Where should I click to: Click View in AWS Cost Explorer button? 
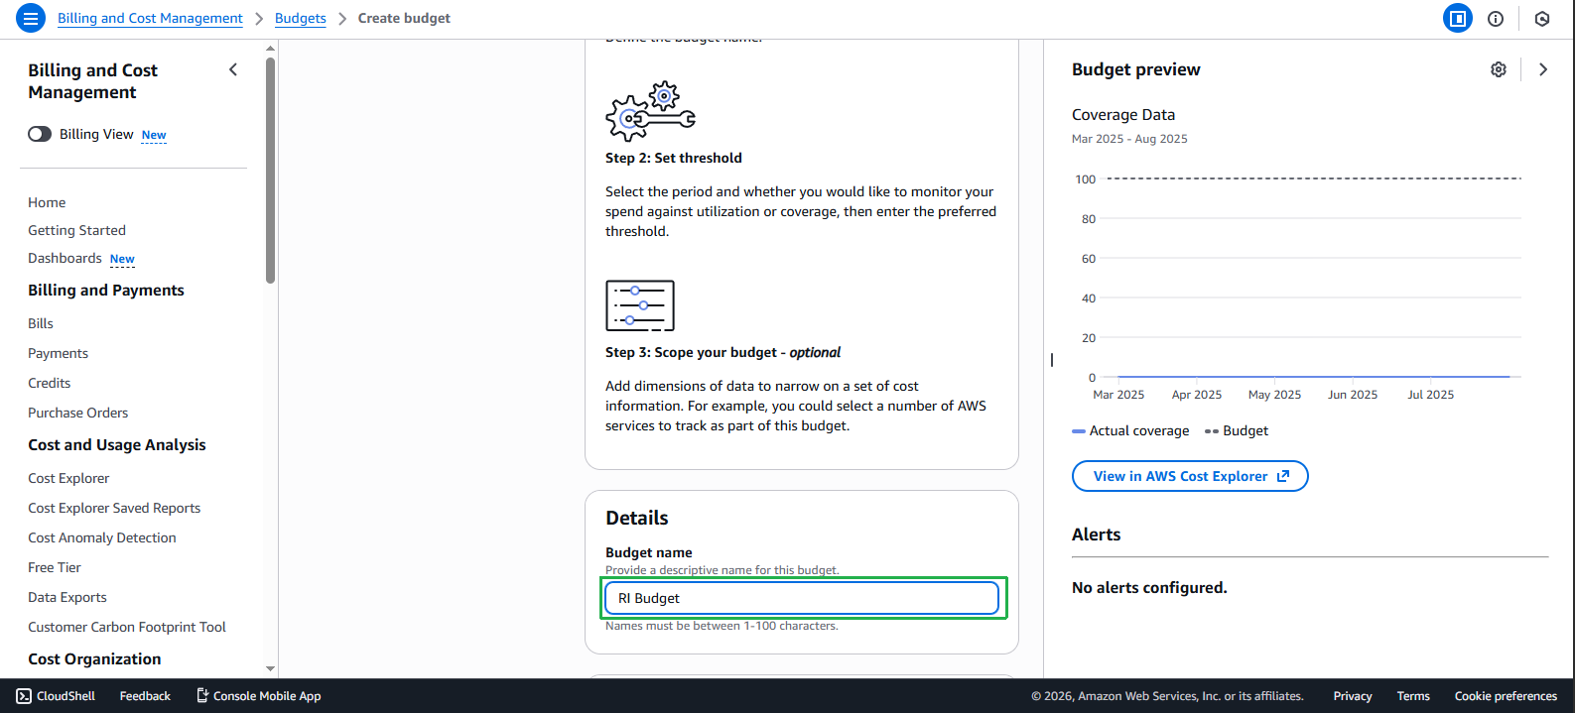point(1190,476)
